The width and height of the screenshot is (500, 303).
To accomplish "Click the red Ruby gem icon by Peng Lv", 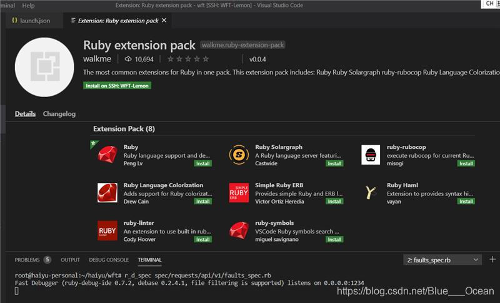I will 107,155.
